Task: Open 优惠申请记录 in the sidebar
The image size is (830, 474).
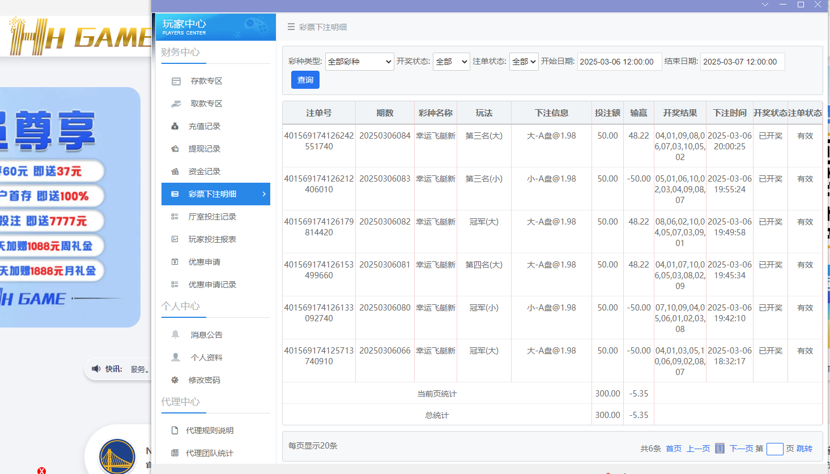Action: (x=212, y=285)
